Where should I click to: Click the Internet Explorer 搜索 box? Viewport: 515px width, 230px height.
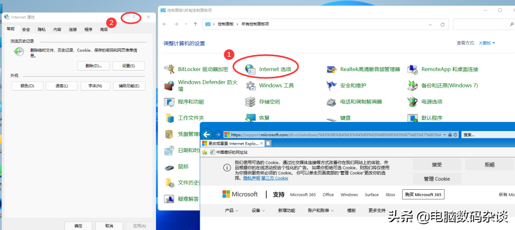click(487, 135)
